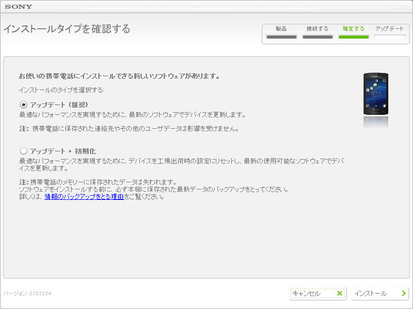
Task: Click the bold line お使いの携帯電話にインストールできる新しいソフトウェアがあります。
Action: 119,76
